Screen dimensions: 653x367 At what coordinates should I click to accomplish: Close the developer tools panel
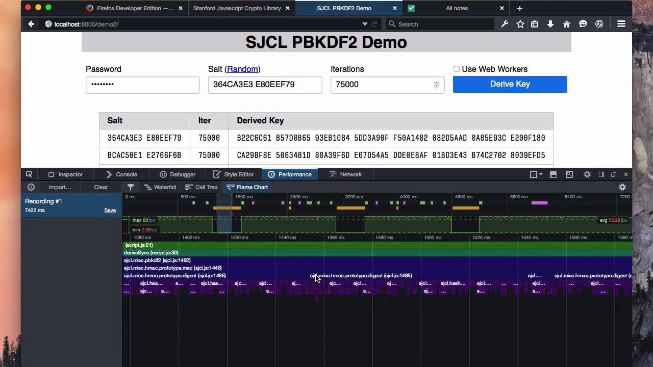tap(626, 174)
